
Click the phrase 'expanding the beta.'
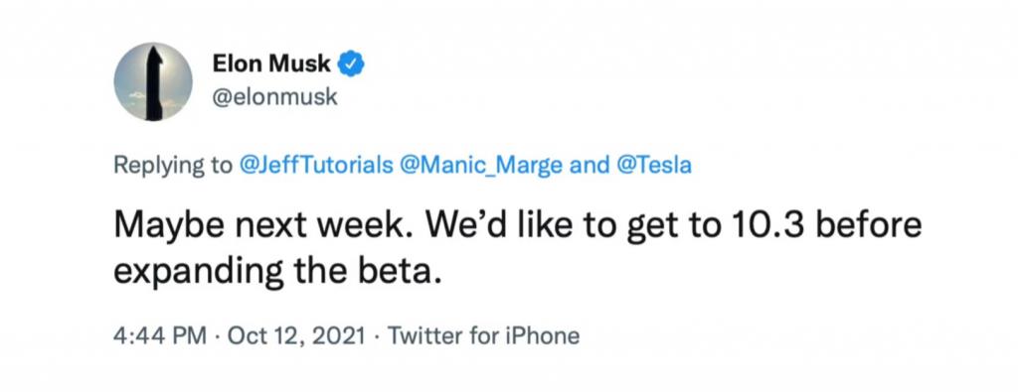[278, 273]
